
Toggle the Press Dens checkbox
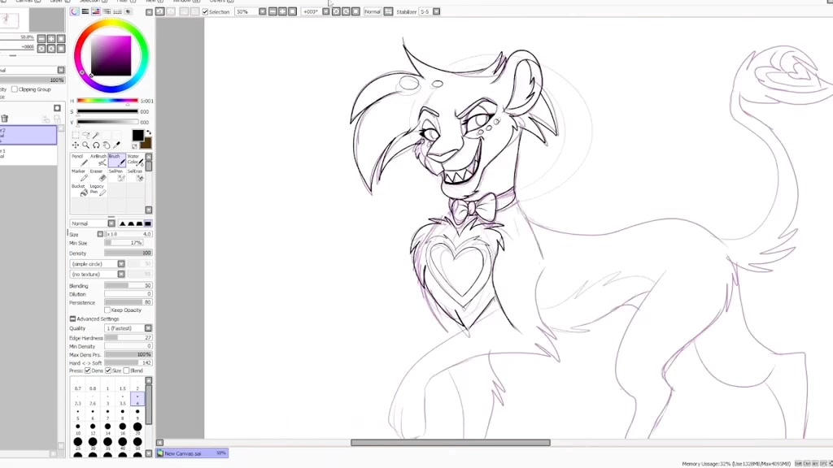pos(88,370)
